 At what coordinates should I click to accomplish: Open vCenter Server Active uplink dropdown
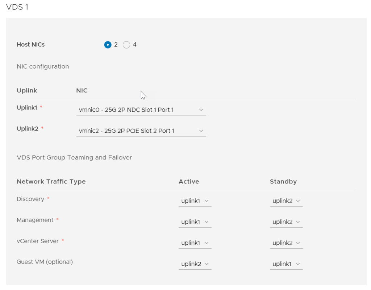click(x=195, y=243)
